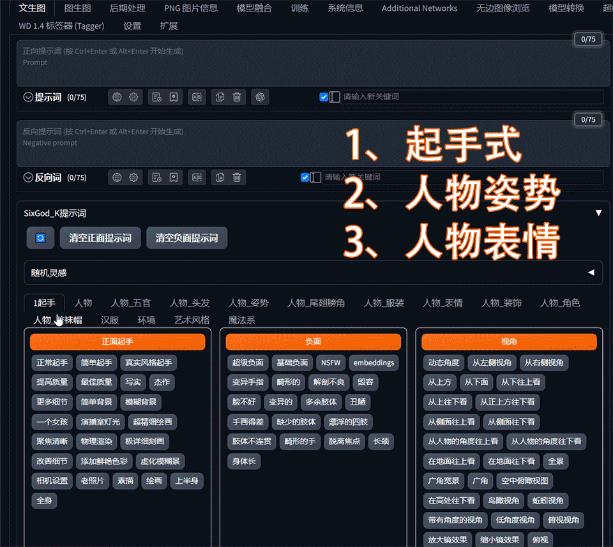Viewport: 613px width, 547px height.
Task: Open the 扩展 tab
Action: (x=169, y=26)
